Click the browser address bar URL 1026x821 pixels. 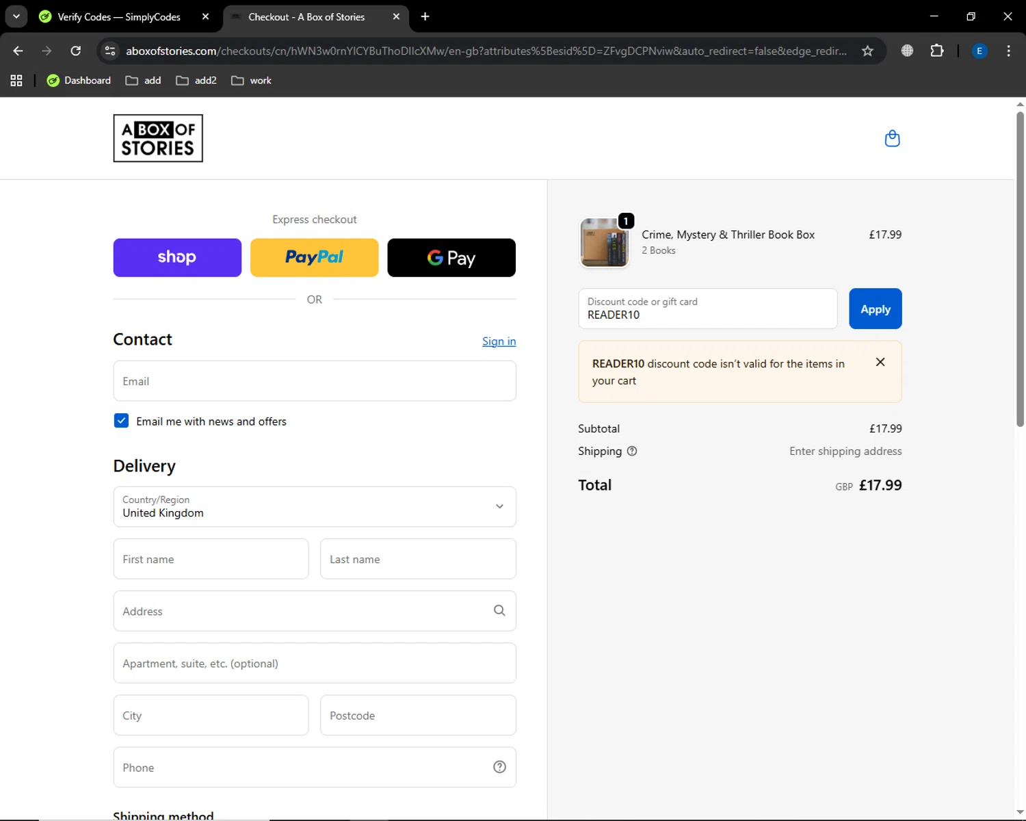click(486, 51)
